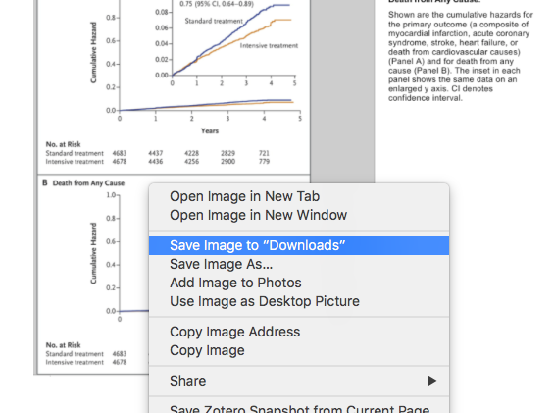Choose Open Image in New Tab
This screenshot has height=413, width=554.
coord(299,196)
